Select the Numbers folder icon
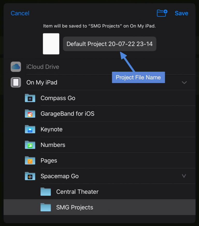The height and width of the screenshot is (226, 199). [30, 145]
